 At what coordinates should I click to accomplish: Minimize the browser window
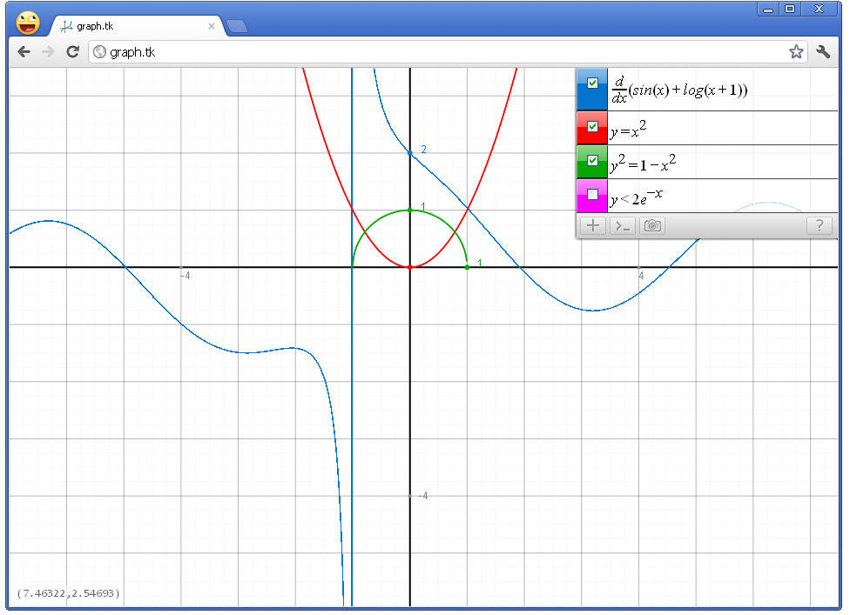[x=767, y=10]
